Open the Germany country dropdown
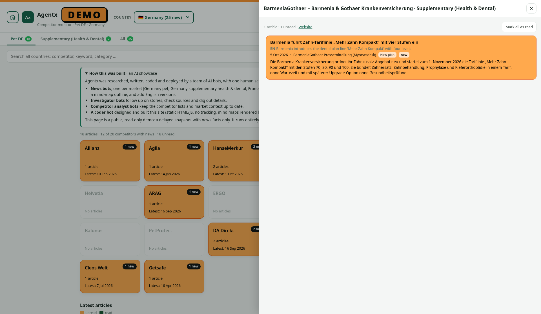 (x=164, y=17)
